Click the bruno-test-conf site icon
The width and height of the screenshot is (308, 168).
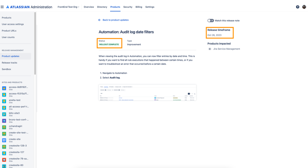[x=4, y=121]
